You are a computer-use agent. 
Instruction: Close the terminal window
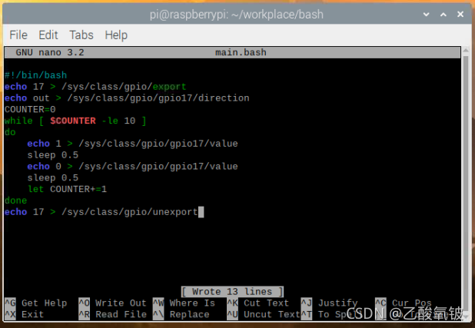460,15
